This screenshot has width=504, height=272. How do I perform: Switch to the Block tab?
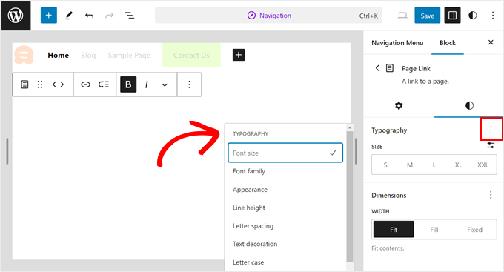(x=448, y=43)
